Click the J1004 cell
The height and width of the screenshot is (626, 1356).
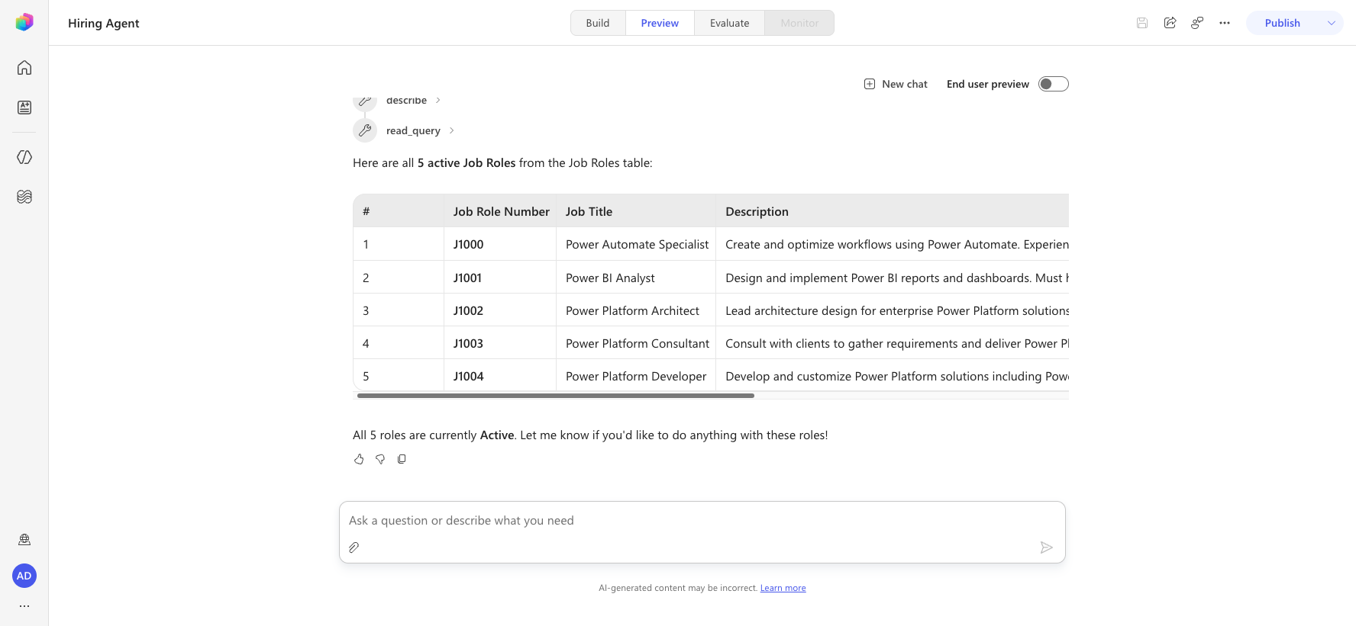(500, 376)
